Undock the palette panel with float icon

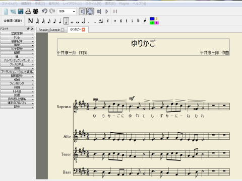(28, 29)
